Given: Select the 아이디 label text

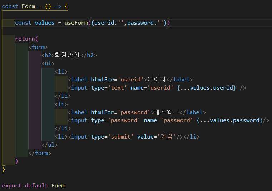Looking at the screenshot, I should click(x=157, y=79).
